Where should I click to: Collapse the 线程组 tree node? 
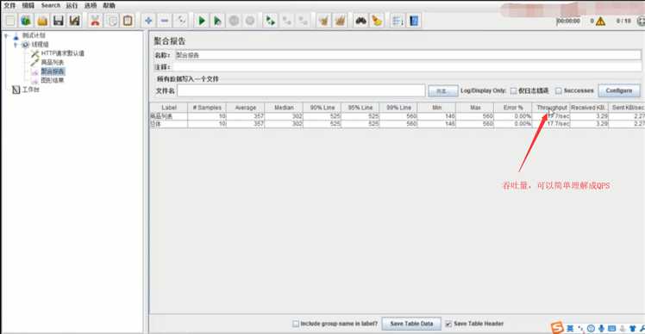point(16,45)
